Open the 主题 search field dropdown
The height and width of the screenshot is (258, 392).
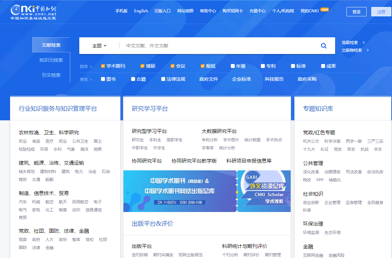[99, 46]
